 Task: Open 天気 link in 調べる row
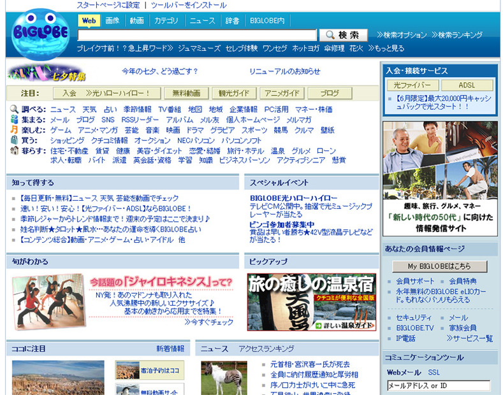[89, 110]
